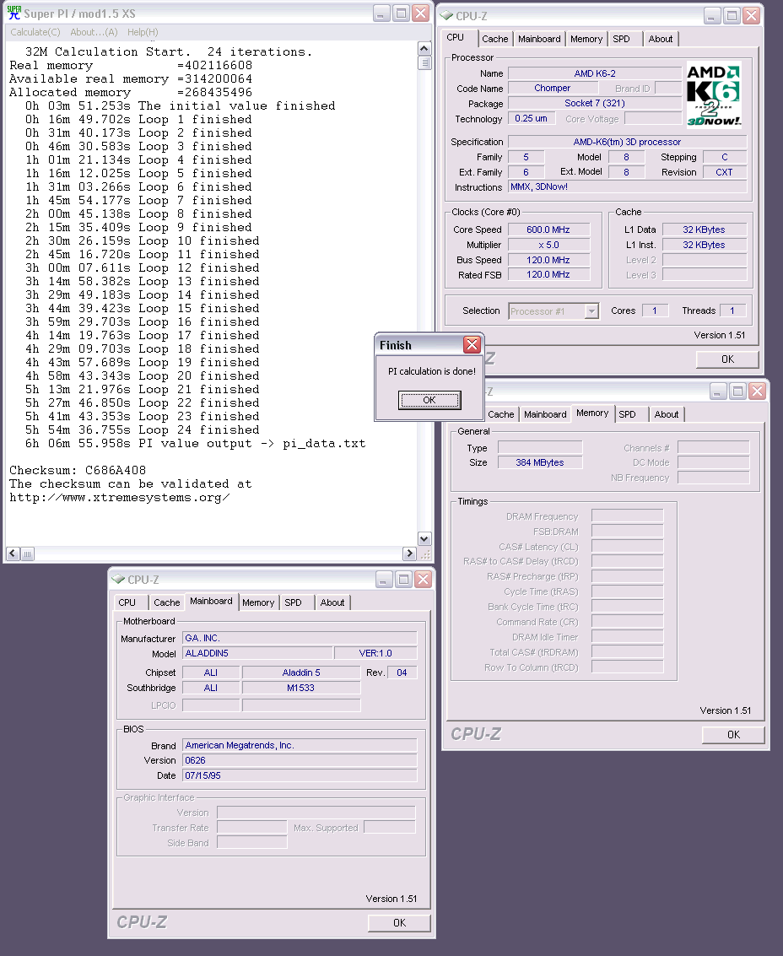This screenshot has height=956, width=783.
Task: Click the Instructions MMX, 3DNow! field
Action: pyautogui.click(x=628, y=187)
